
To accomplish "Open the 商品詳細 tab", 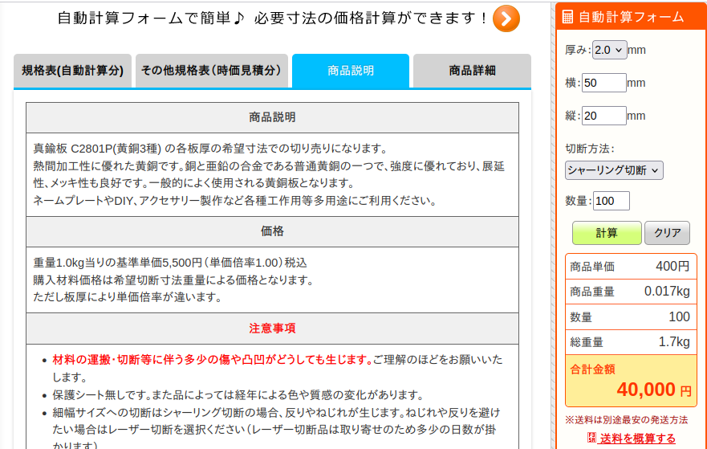I will [472, 71].
